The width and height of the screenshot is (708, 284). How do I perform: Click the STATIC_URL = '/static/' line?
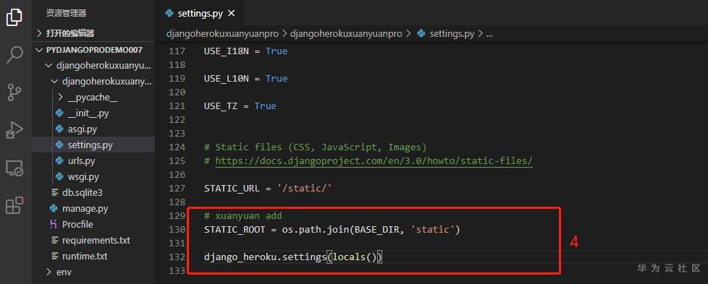[x=268, y=188]
